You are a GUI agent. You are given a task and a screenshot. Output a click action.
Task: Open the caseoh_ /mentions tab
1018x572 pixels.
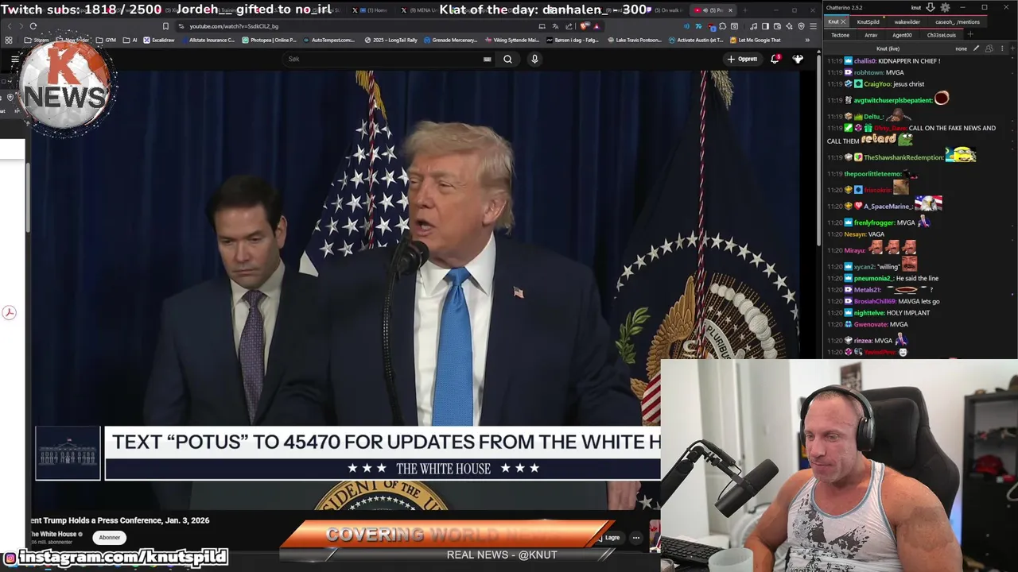[957, 22]
